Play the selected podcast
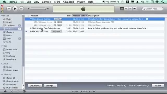The width and height of the screenshot is (167, 94). (x=15, y=9)
